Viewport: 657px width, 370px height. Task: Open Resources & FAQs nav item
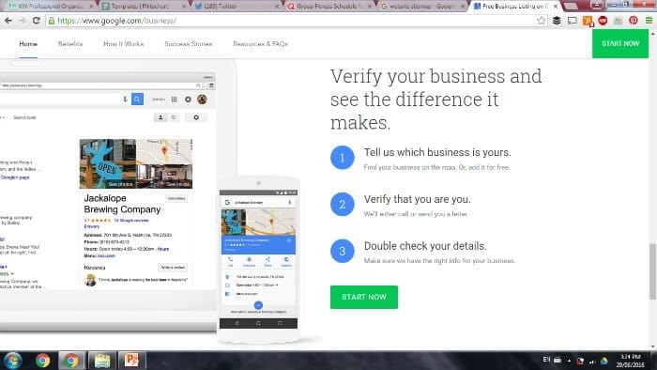pos(260,43)
